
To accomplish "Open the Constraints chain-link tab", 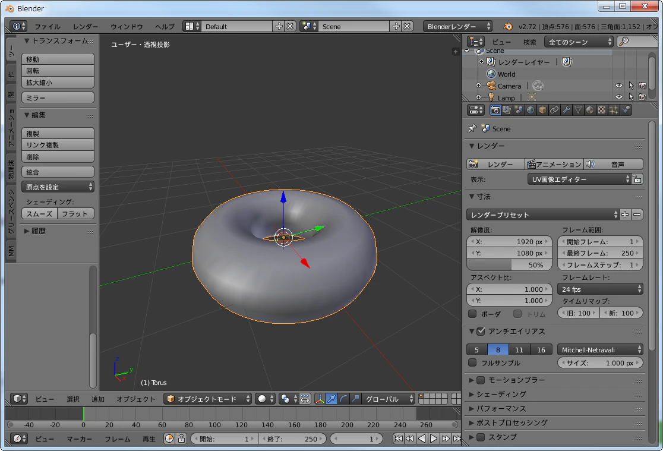I will 554,111.
